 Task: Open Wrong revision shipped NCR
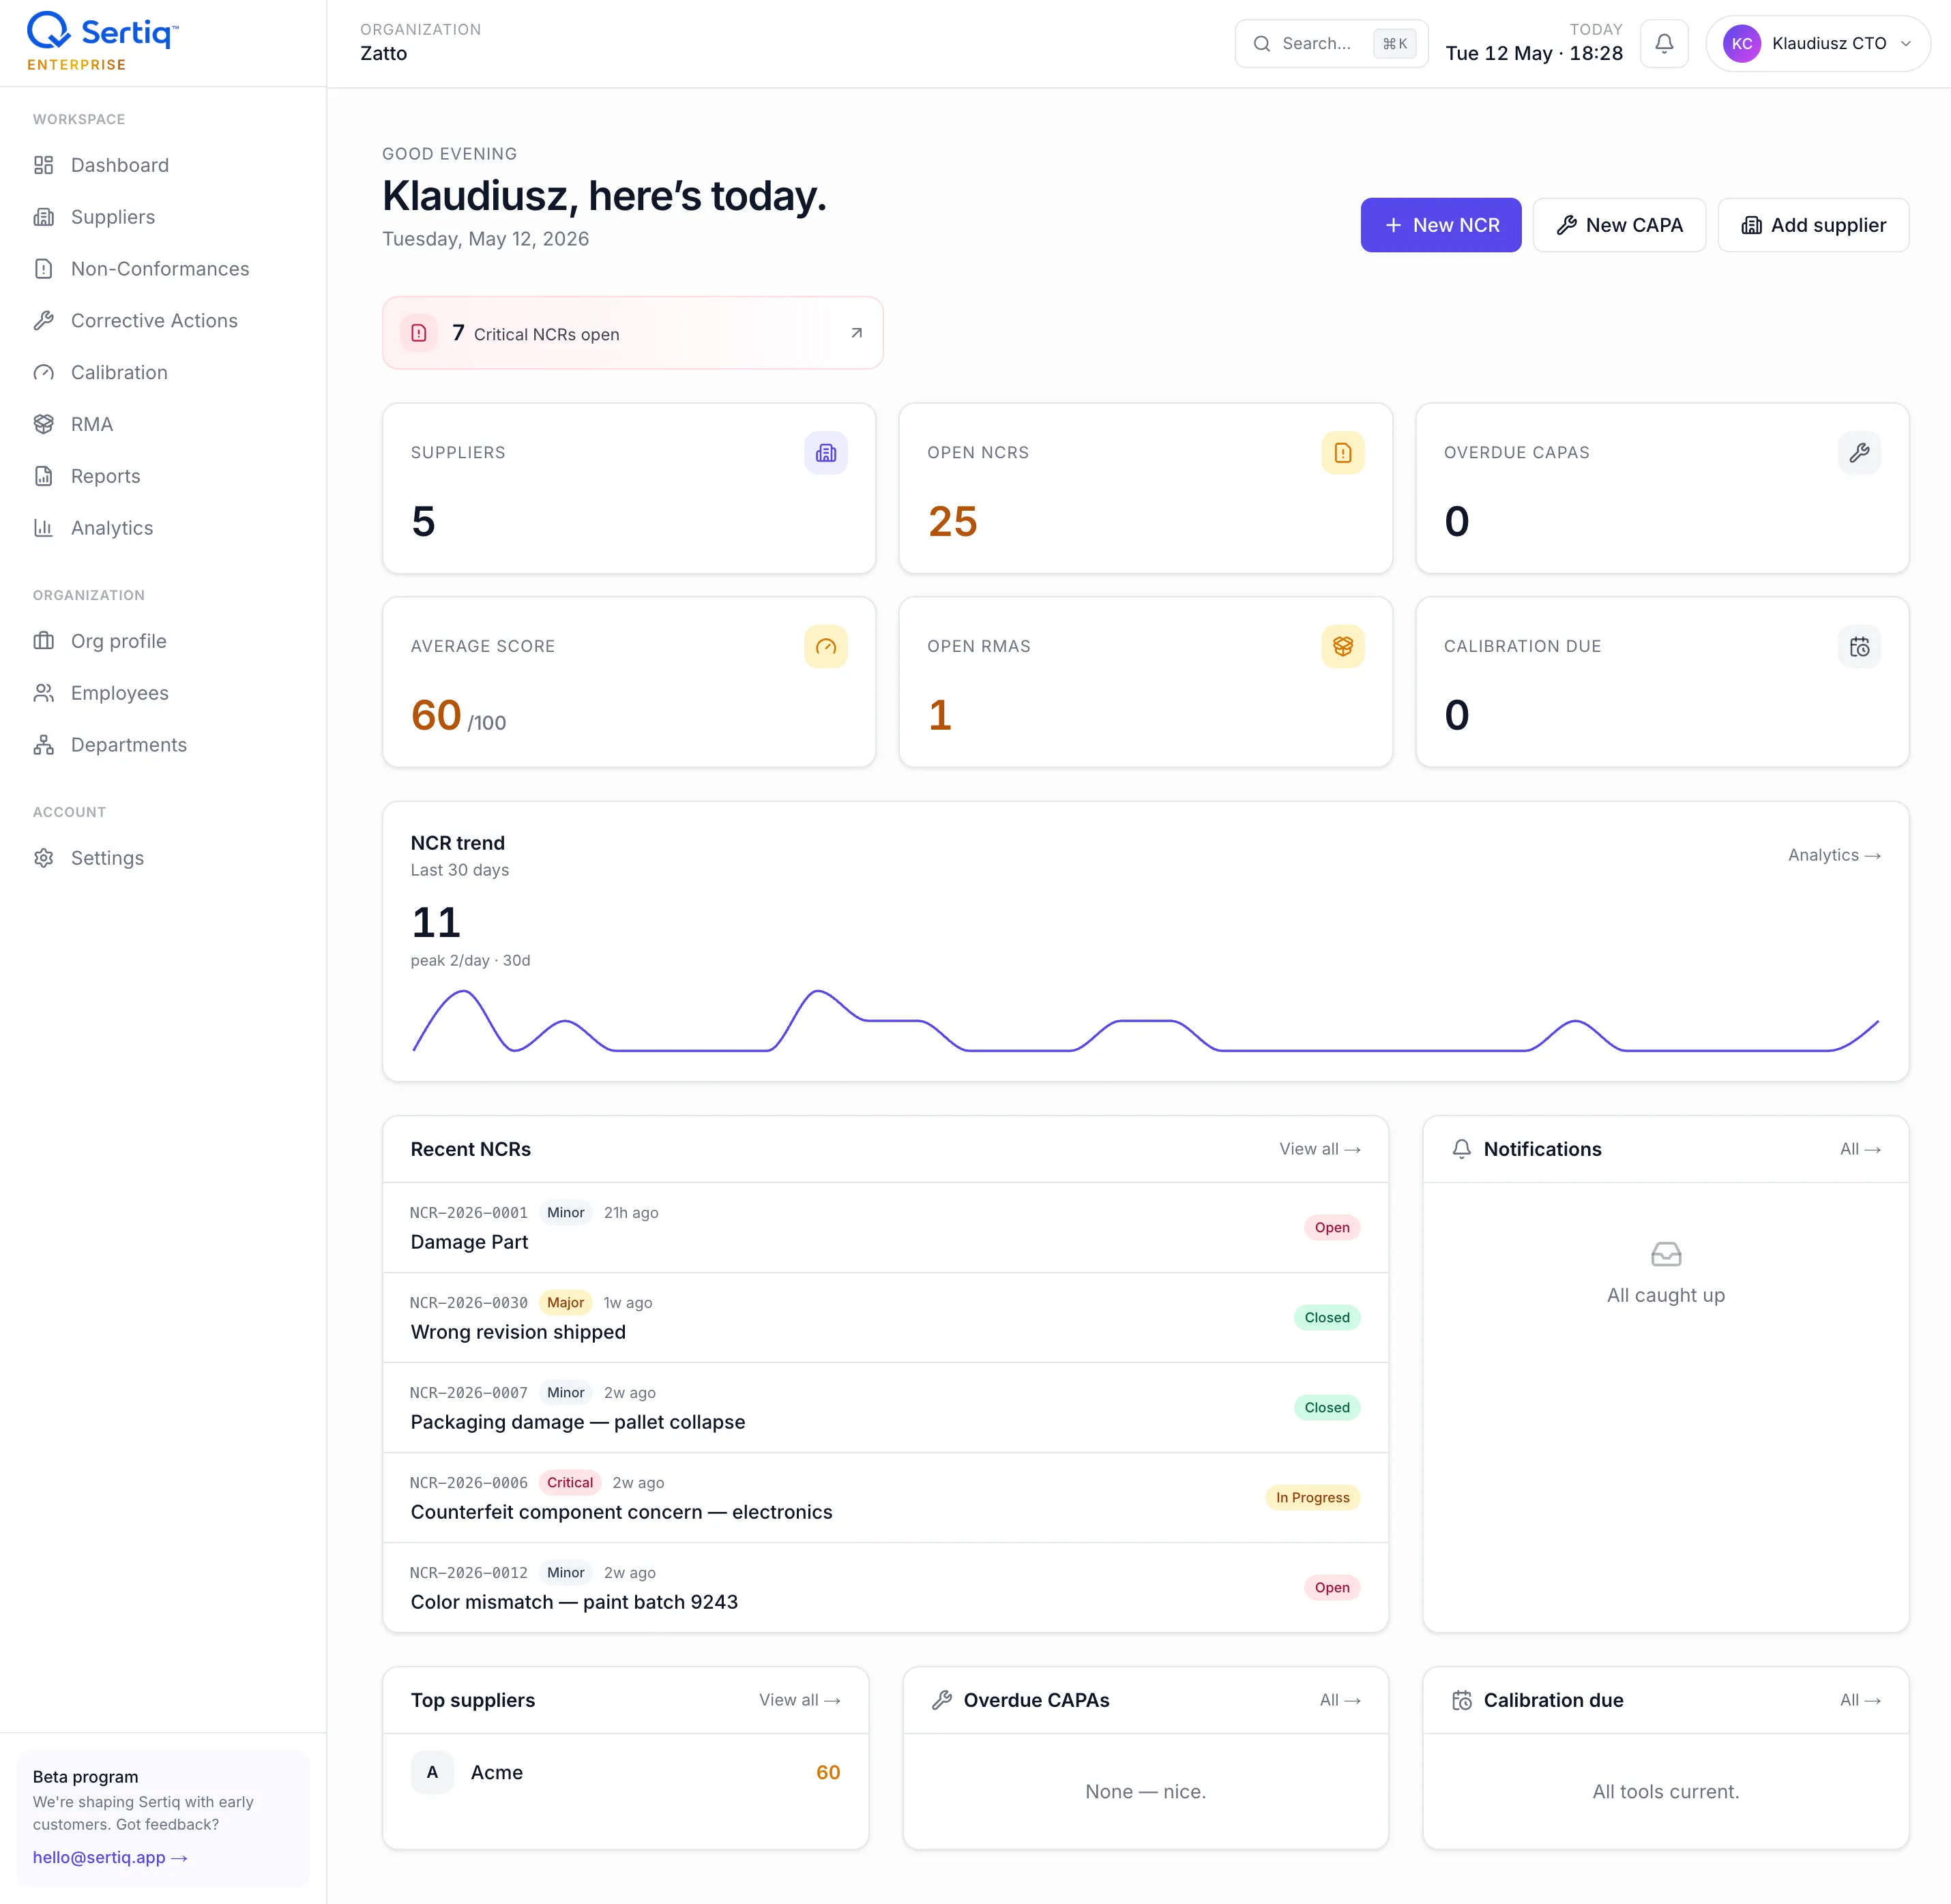point(885,1317)
